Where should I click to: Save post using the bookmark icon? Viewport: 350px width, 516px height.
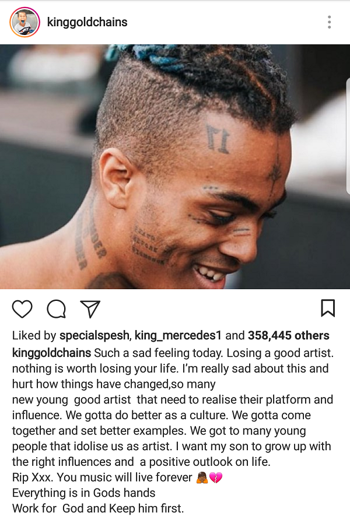(328, 308)
